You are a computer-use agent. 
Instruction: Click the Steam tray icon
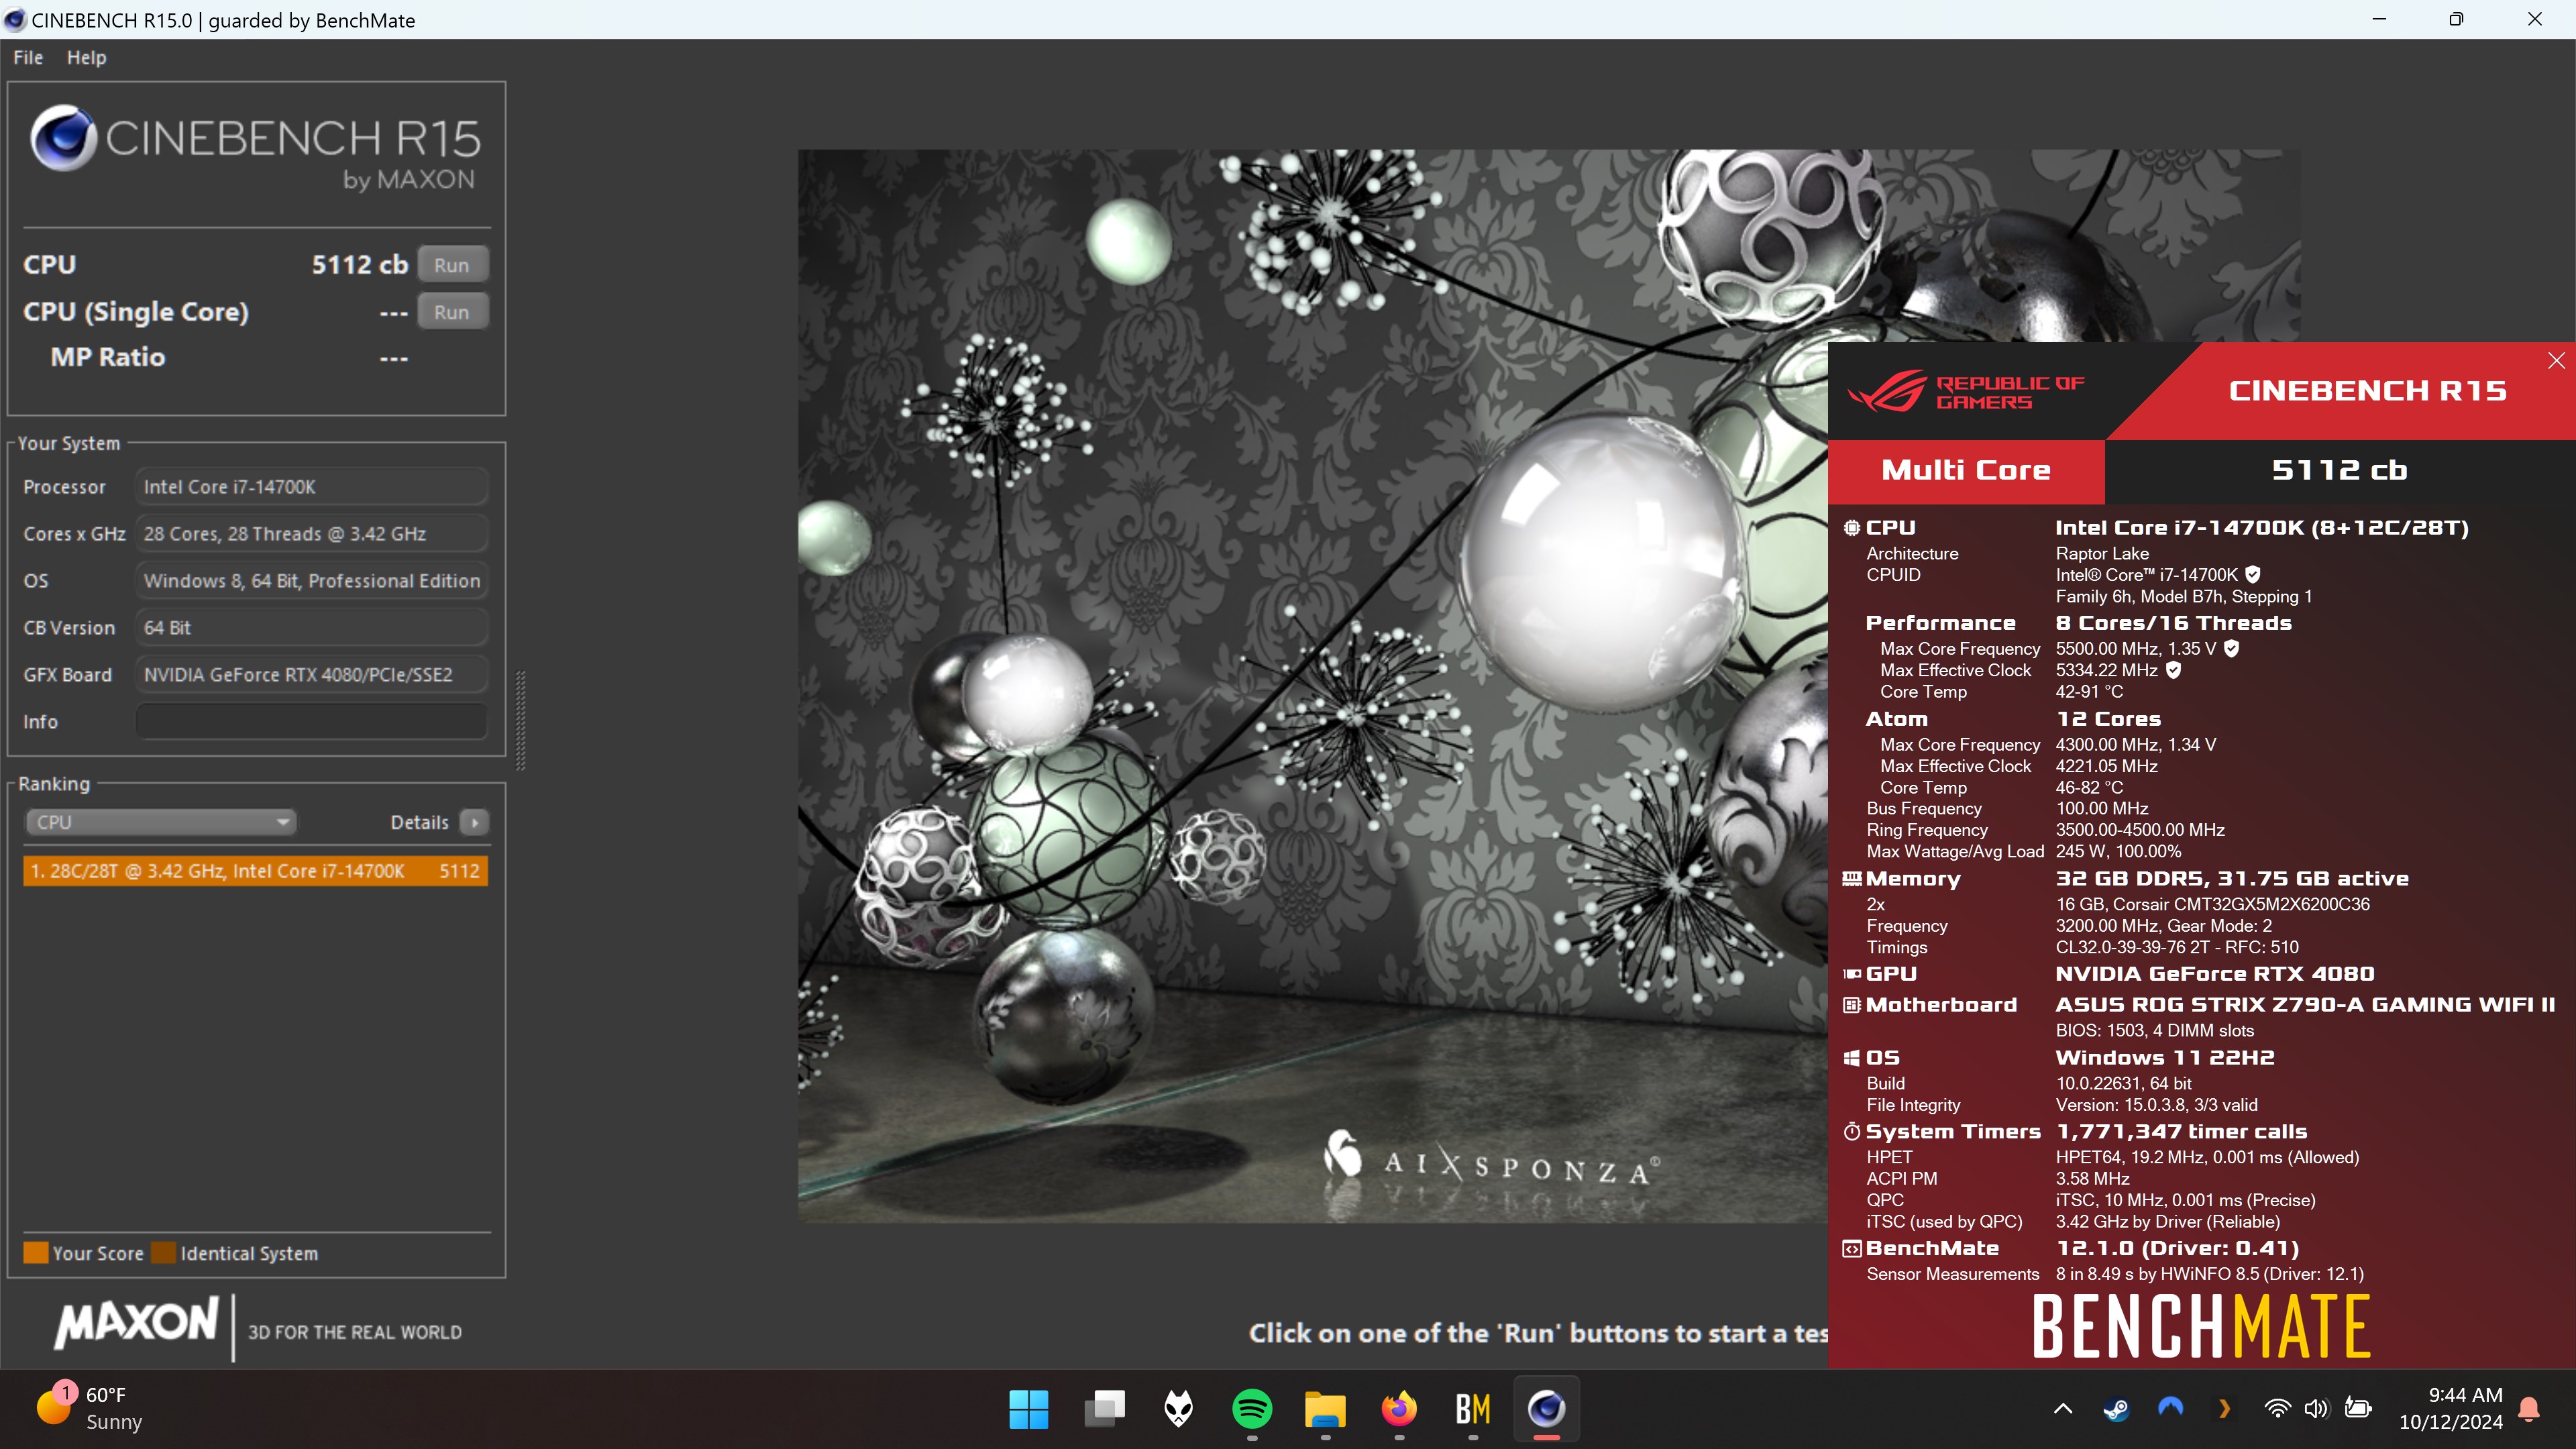pos(2116,1409)
